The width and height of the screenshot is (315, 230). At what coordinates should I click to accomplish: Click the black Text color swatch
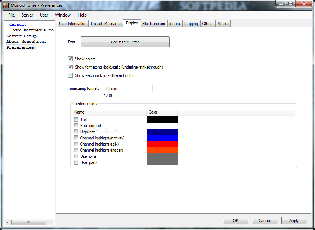(162, 119)
